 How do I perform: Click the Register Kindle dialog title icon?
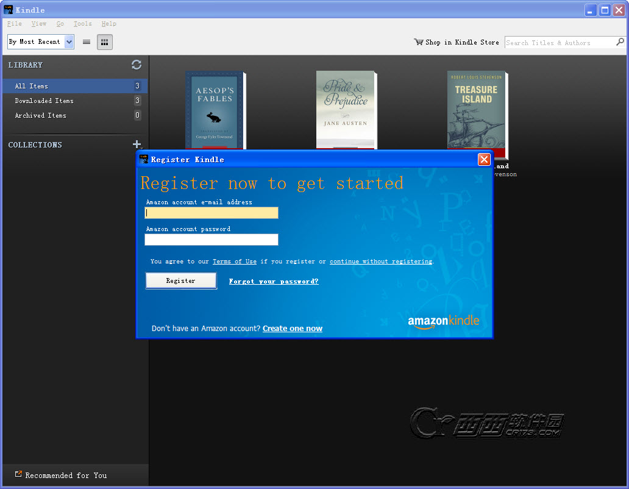144,159
